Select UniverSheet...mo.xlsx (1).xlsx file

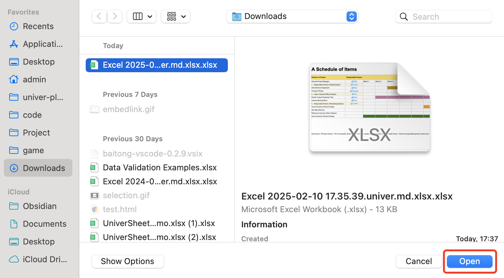(159, 223)
